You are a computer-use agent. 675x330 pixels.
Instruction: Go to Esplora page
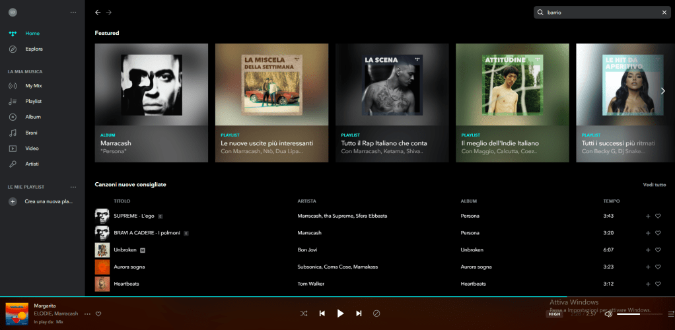pyautogui.click(x=34, y=49)
